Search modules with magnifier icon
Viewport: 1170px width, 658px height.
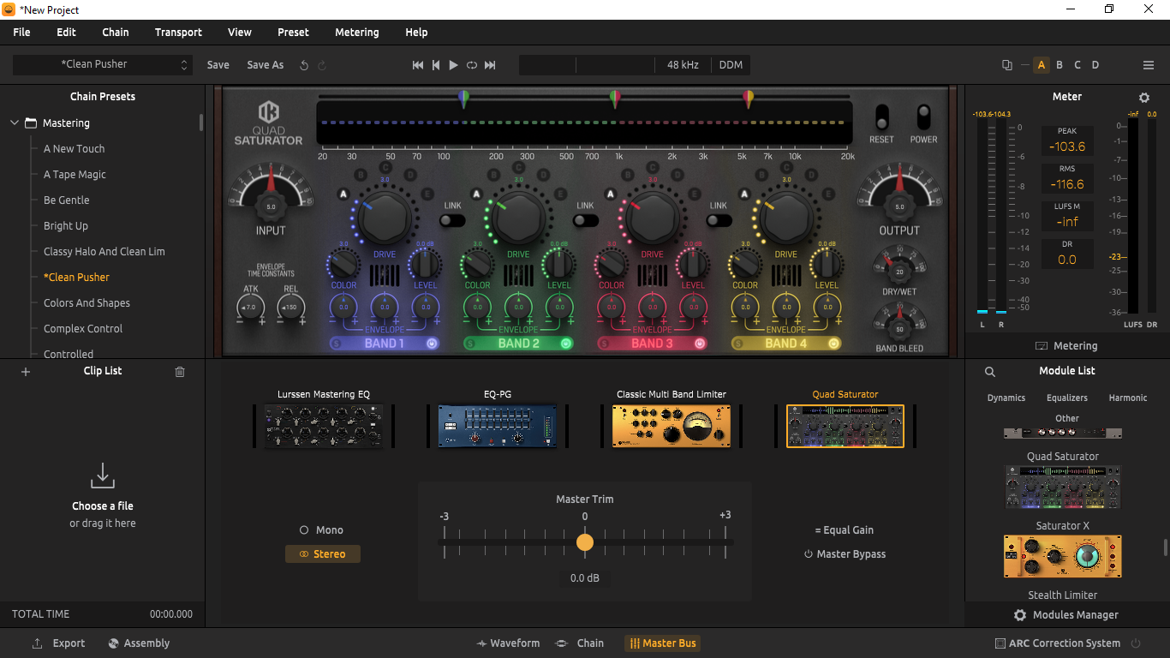[x=990, y=372]
